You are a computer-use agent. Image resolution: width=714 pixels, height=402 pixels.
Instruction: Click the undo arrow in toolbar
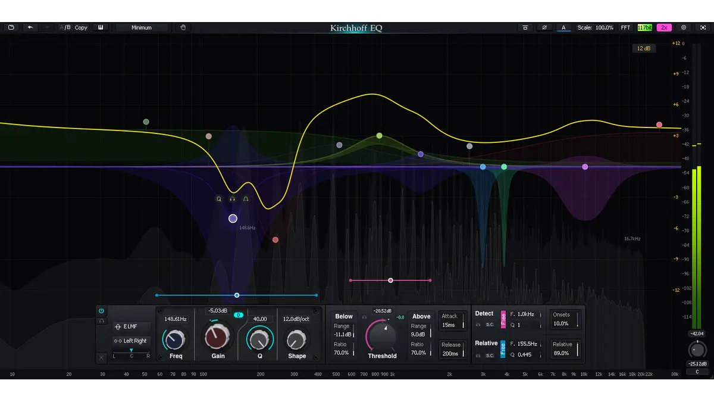[x=30, y=27]
